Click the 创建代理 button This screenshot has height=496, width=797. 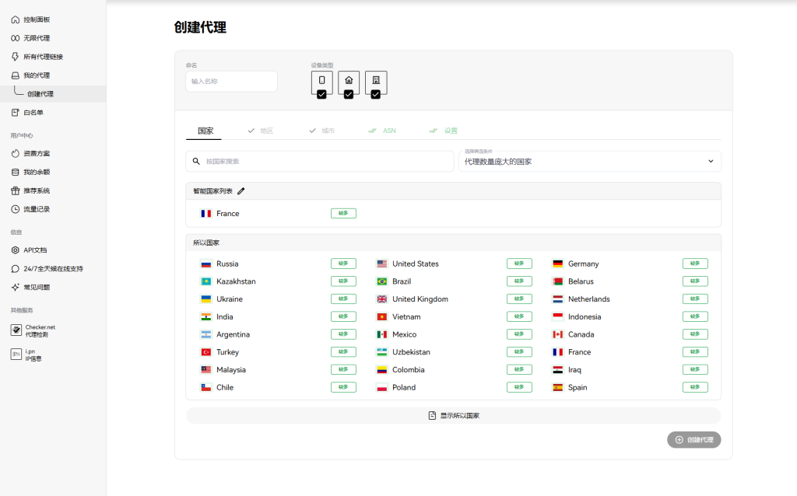693,440
